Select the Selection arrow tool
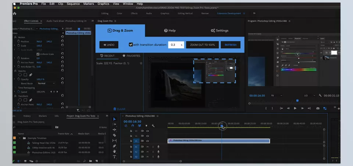Screen dimensions: 353x166 [x=114, y=119]
